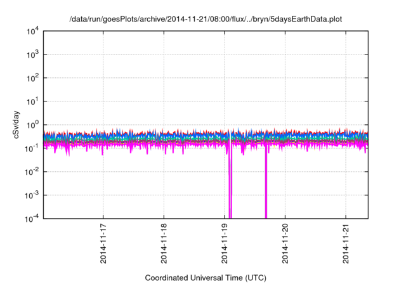Click the 10^3 y-axis tick label

(32, 55)
